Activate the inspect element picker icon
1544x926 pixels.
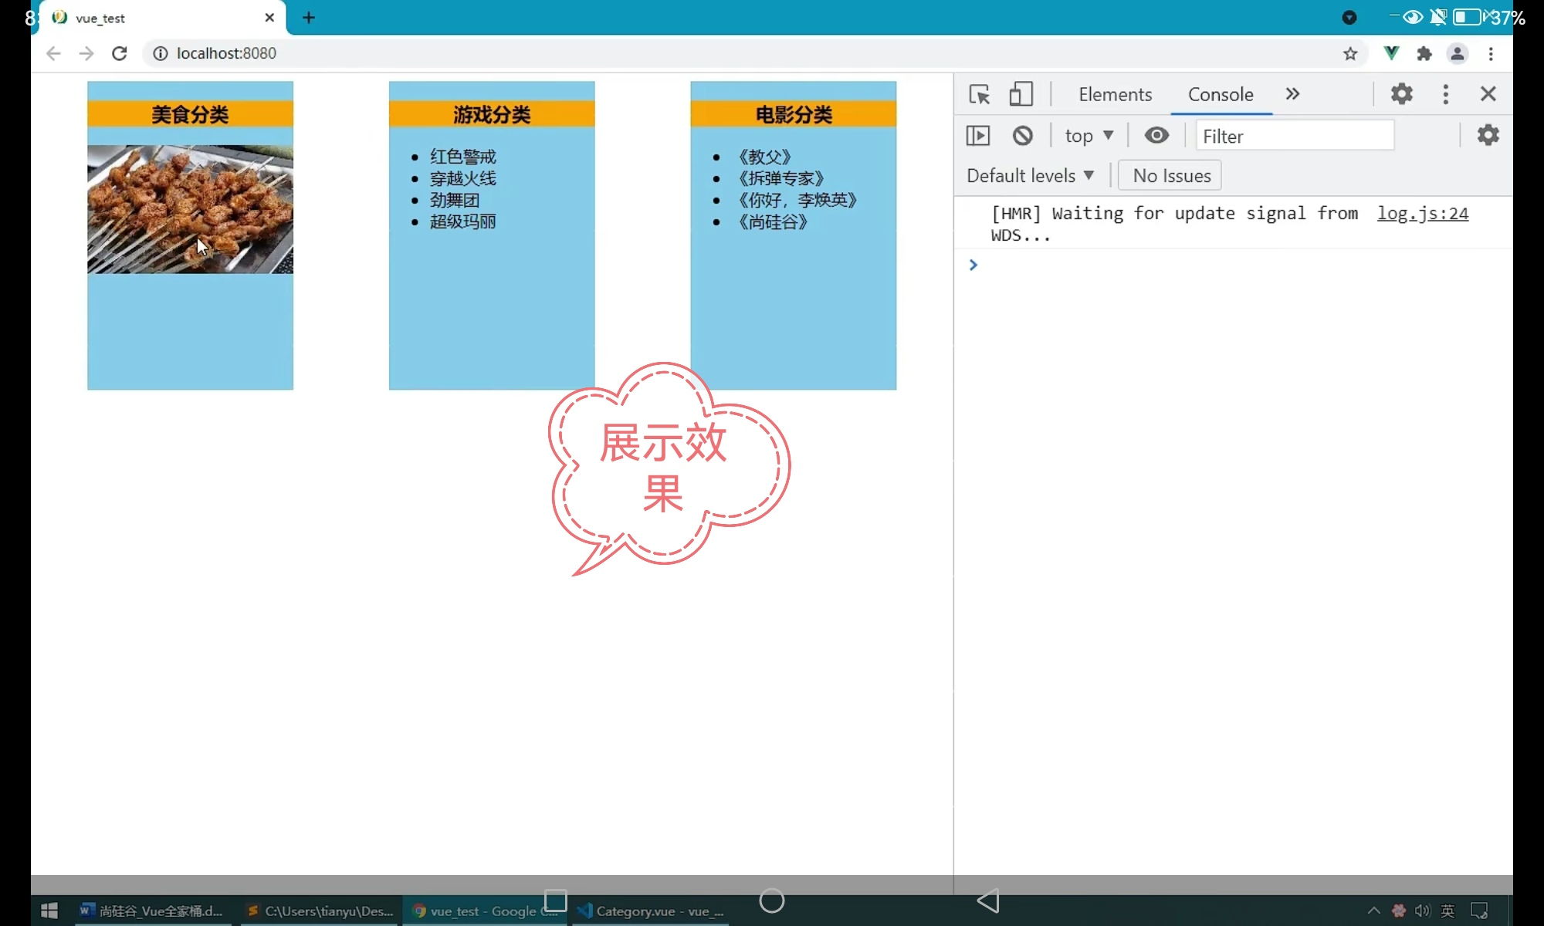click(x=979, y=94)
